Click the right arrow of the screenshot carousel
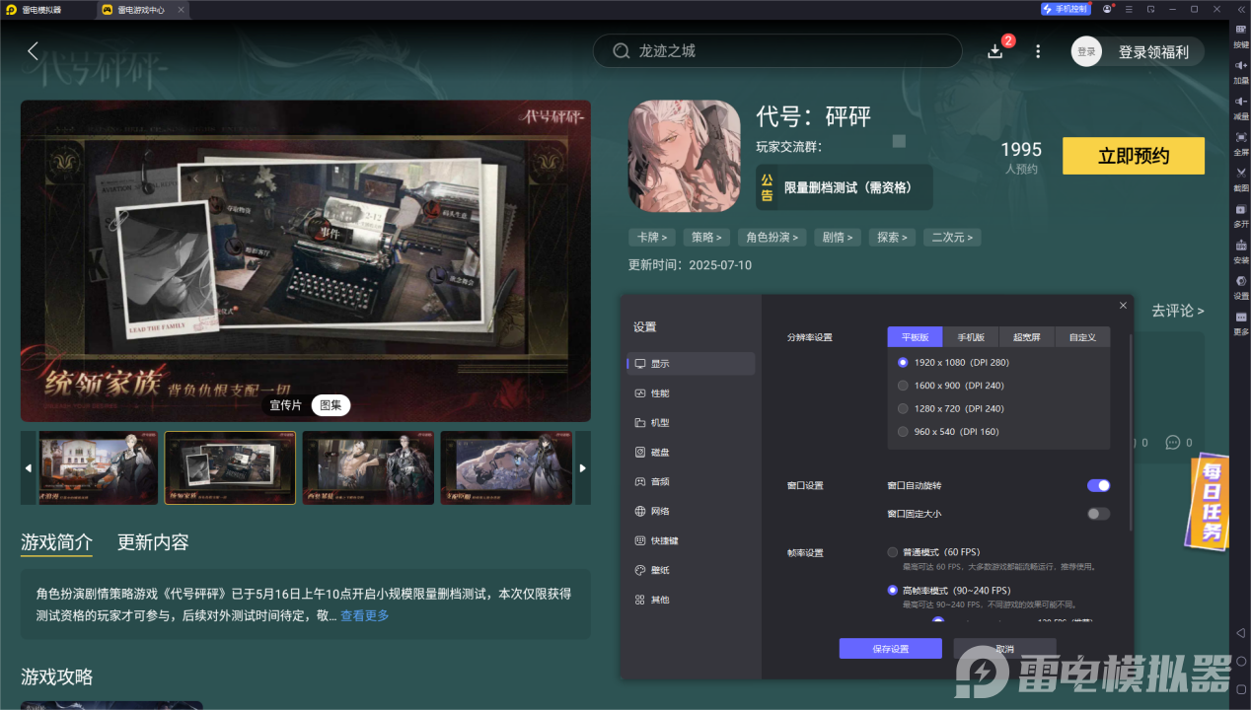The image size is (1251, 710). click(x=582, y=467)
